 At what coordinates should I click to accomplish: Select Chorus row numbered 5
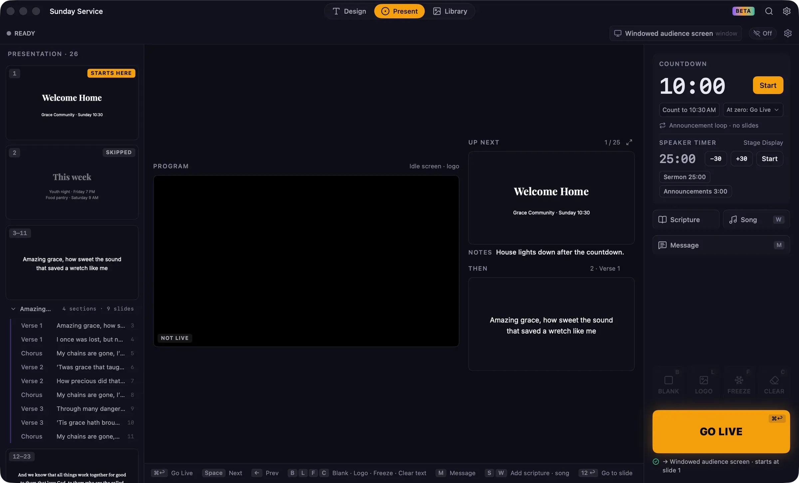click(x=75, y=353)
